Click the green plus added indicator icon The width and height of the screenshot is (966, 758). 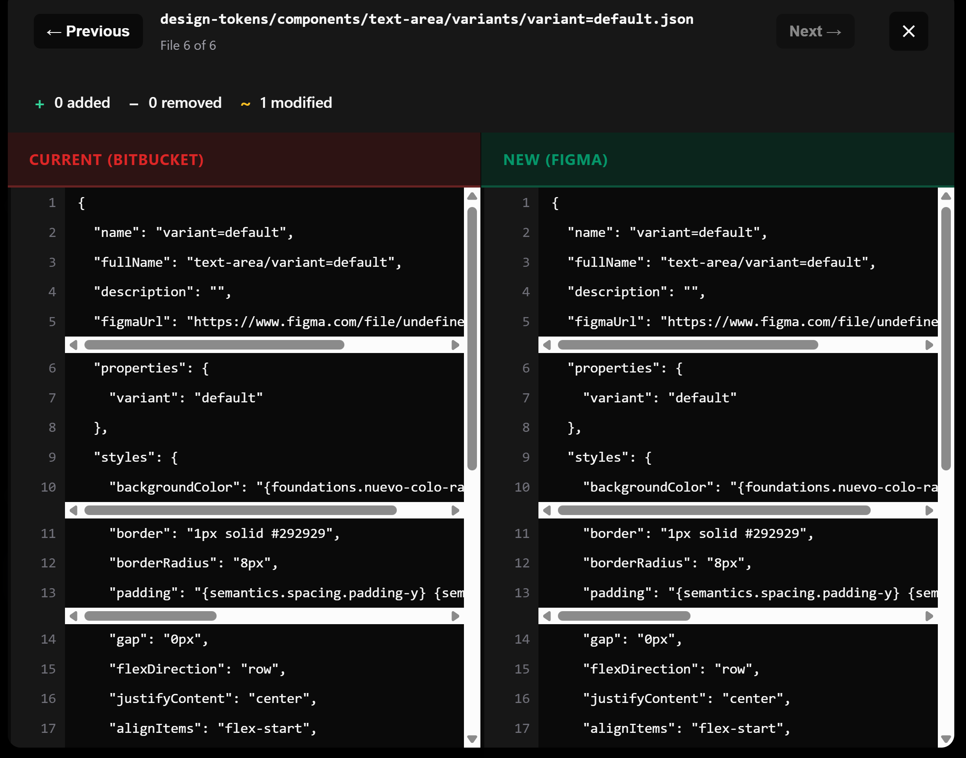39,104
